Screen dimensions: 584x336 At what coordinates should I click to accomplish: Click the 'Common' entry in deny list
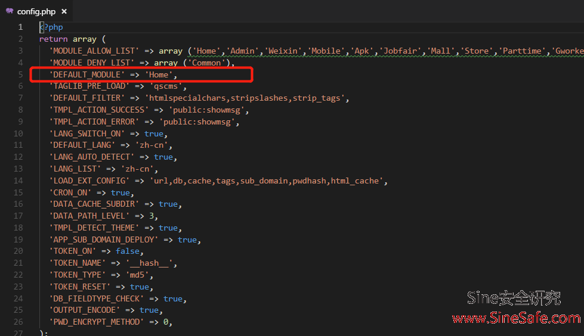pyautogui.click(x=206, y=63)
